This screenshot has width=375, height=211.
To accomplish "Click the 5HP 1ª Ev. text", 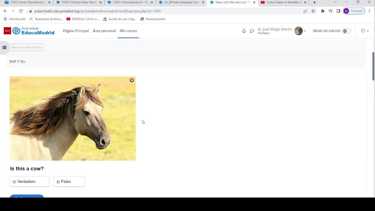I will (18, 62).
